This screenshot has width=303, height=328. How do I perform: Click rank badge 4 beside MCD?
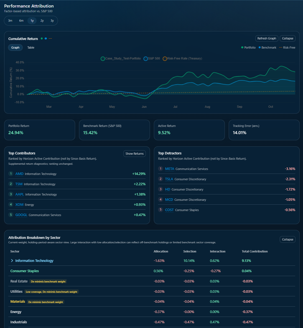point(161,199)
